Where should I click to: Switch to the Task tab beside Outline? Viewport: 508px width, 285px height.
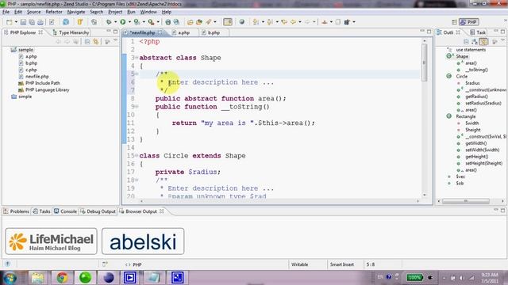coord(478,32)
